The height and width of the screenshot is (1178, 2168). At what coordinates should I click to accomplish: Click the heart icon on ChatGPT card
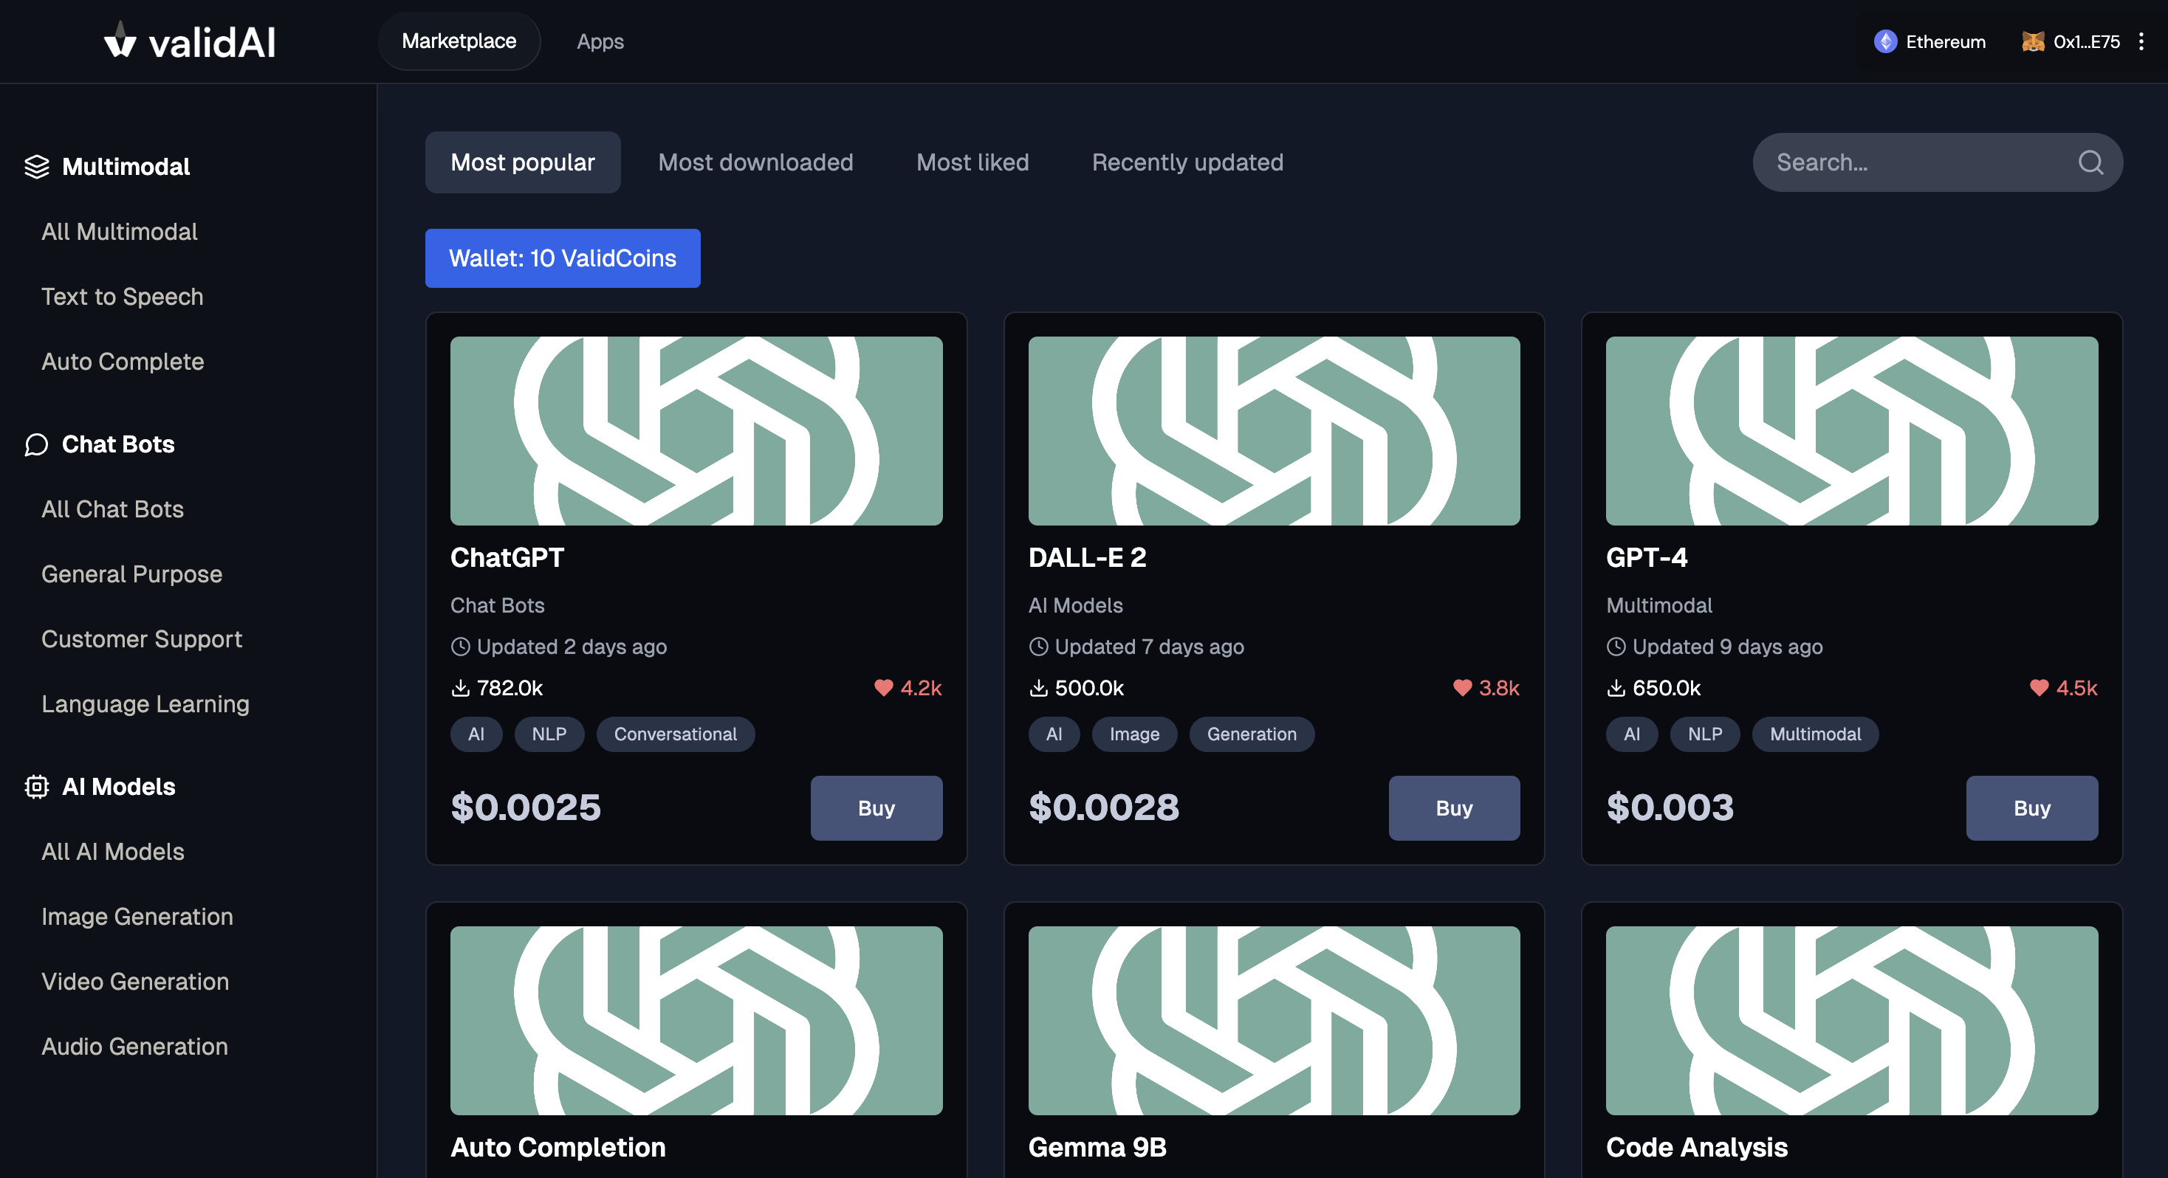click(883, 689)
